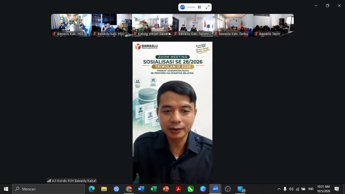Select Bawaslu Kab. Tanbu video thumbnail
The image size is (345, 194).
(x=233, y=25)
